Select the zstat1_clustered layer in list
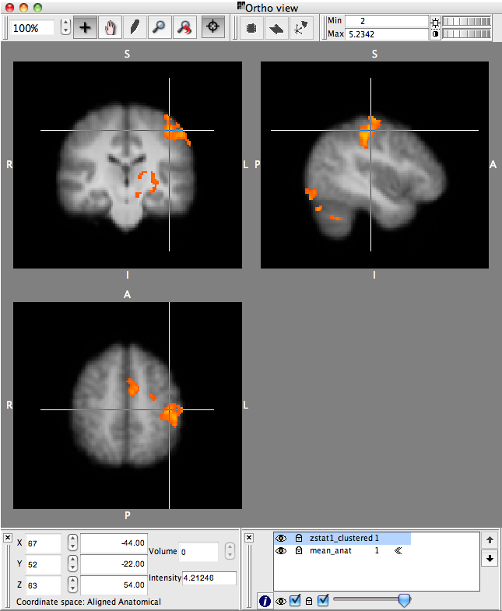The image size is (502, 611). (x=342, y=538)
